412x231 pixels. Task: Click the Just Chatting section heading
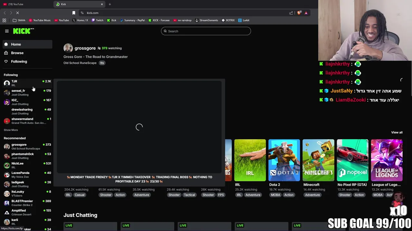(x=80, y=215)
